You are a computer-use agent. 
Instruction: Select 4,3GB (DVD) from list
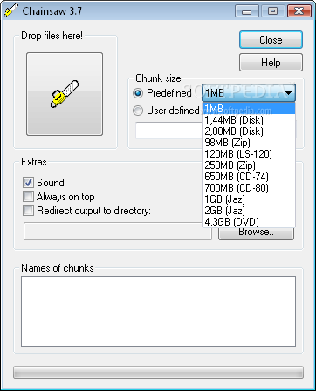coord(249,222)
